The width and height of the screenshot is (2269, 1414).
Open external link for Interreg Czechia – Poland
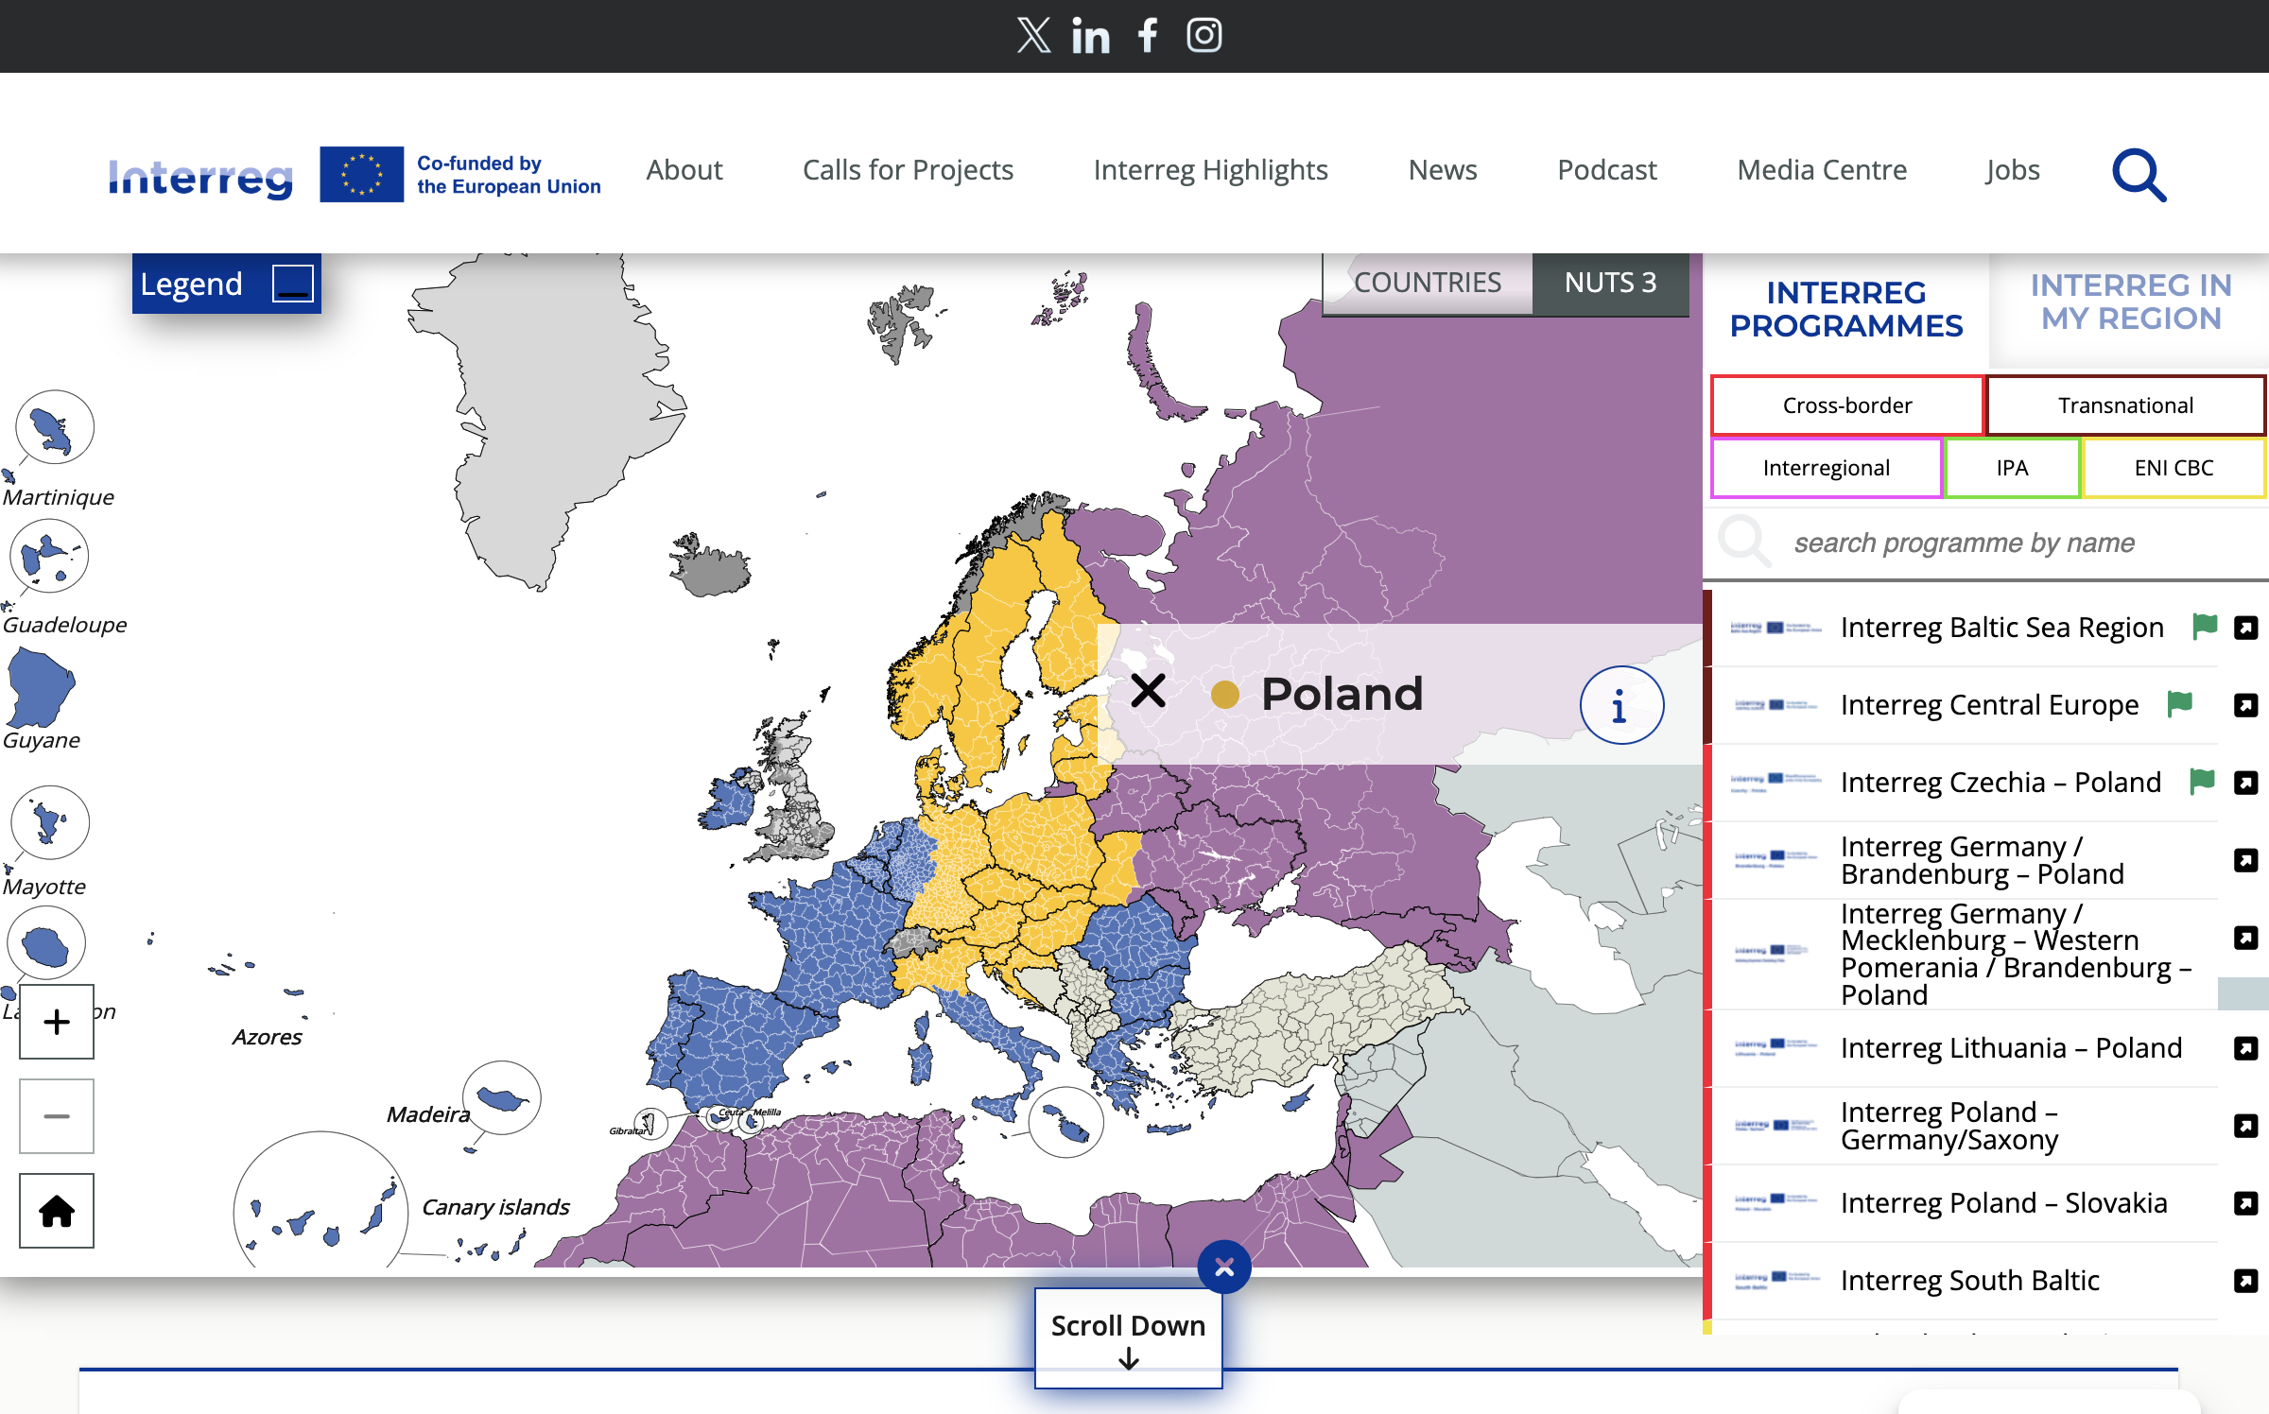[2246, 783]
